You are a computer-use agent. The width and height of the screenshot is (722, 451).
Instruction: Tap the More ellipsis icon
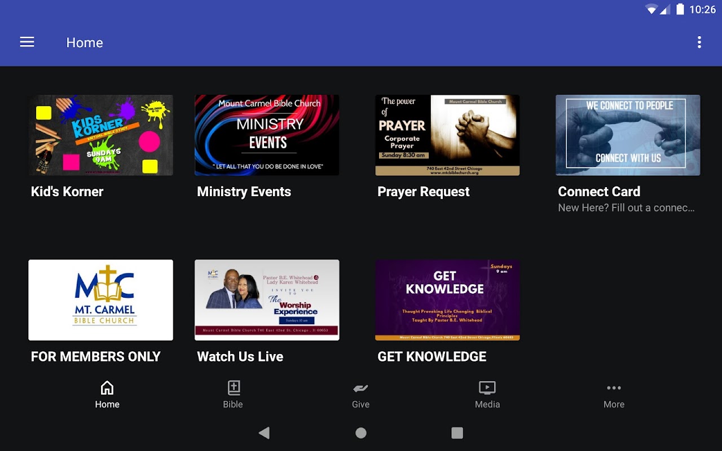614,388
